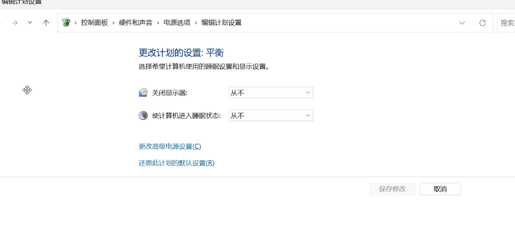Click the Control Panel address bar icon

click(x=66, y=23)
